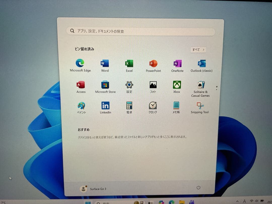Image resolution: width=272 pixels, height=204 pixels.
Task: Launch OneNote
Action: (x=177, y=63)
